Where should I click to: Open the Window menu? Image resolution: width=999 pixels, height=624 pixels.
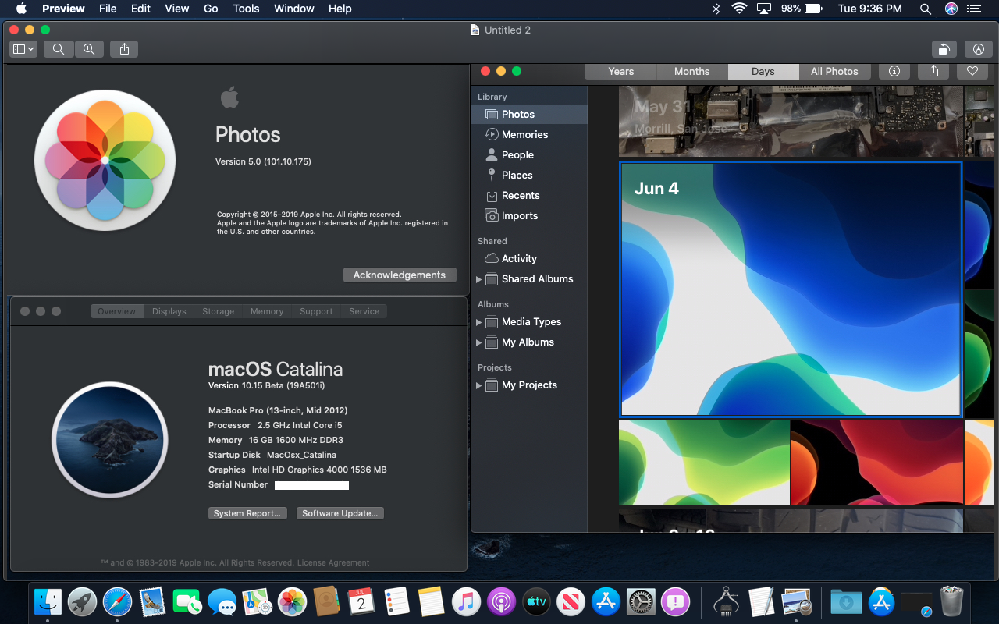click(x=293, y=9)
